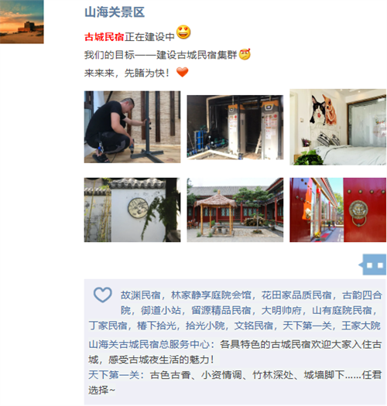Click the 山海关景区 profile avatar

point(22,22)
